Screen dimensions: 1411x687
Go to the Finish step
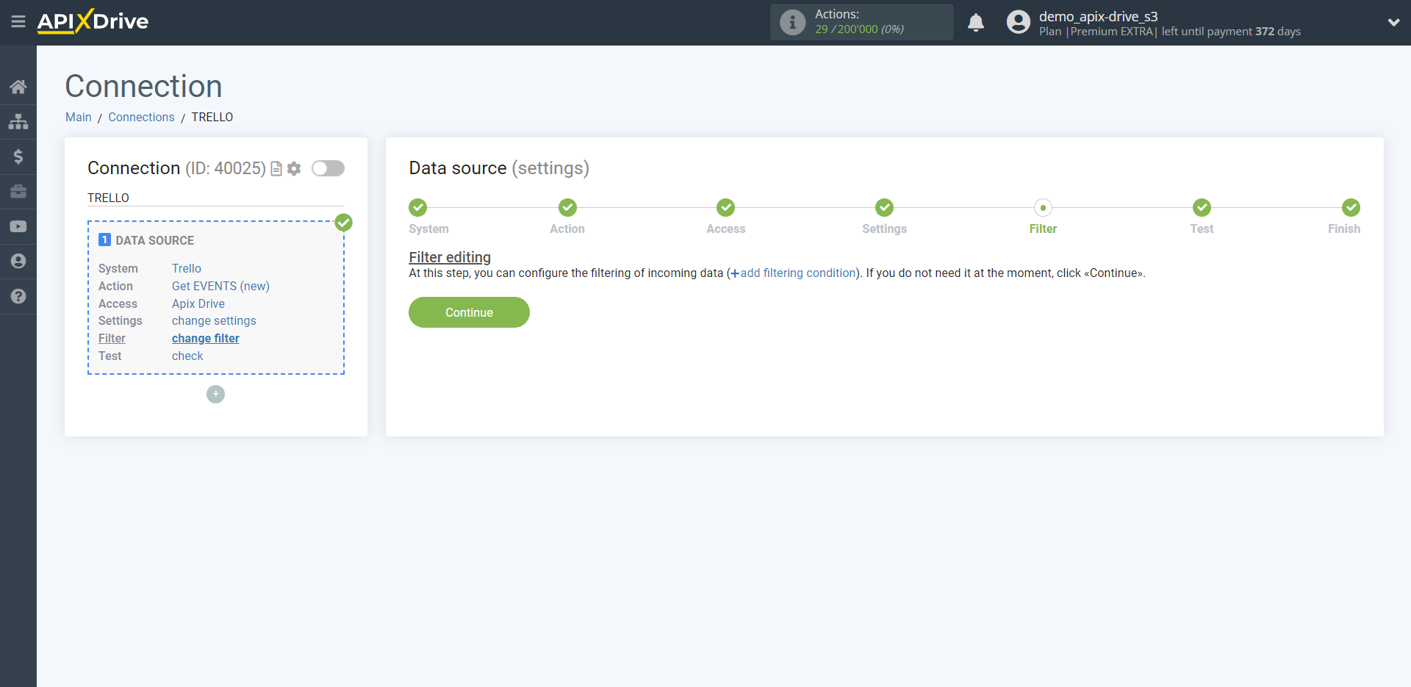[x=1351, y=207]
